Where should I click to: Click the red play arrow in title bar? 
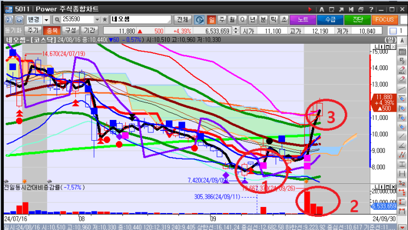[310, 10]
